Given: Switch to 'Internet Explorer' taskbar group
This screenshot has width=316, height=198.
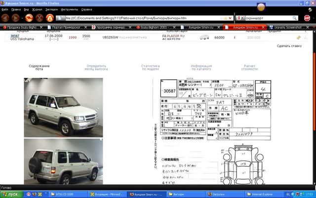Looking at the screenshot, I should pyautogui.click(x=265, y=195).
